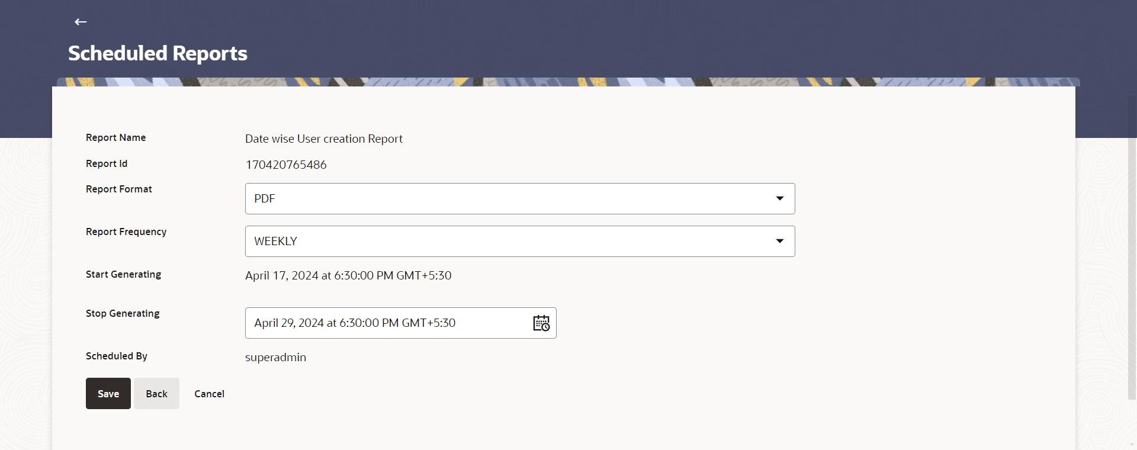Screen dimensions: 1137x450
Task: Open the WEEKLY report frequency dropdown
Action: (x=520, y=241)
